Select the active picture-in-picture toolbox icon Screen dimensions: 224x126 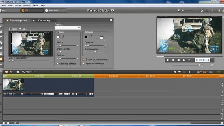click(x=1, y=59)
